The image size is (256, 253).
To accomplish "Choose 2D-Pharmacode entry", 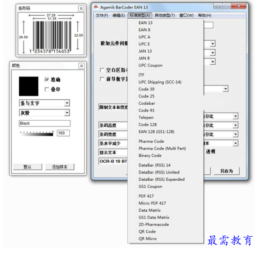I will (x=166, y=225).
